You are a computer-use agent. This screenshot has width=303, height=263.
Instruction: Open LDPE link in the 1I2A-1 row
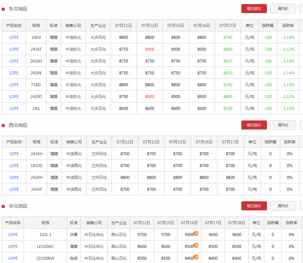pos(13,235)
